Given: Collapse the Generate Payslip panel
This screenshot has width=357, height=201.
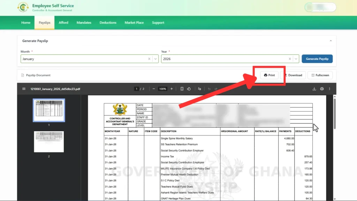Looking at the screenshot, I should click(331, 41).
